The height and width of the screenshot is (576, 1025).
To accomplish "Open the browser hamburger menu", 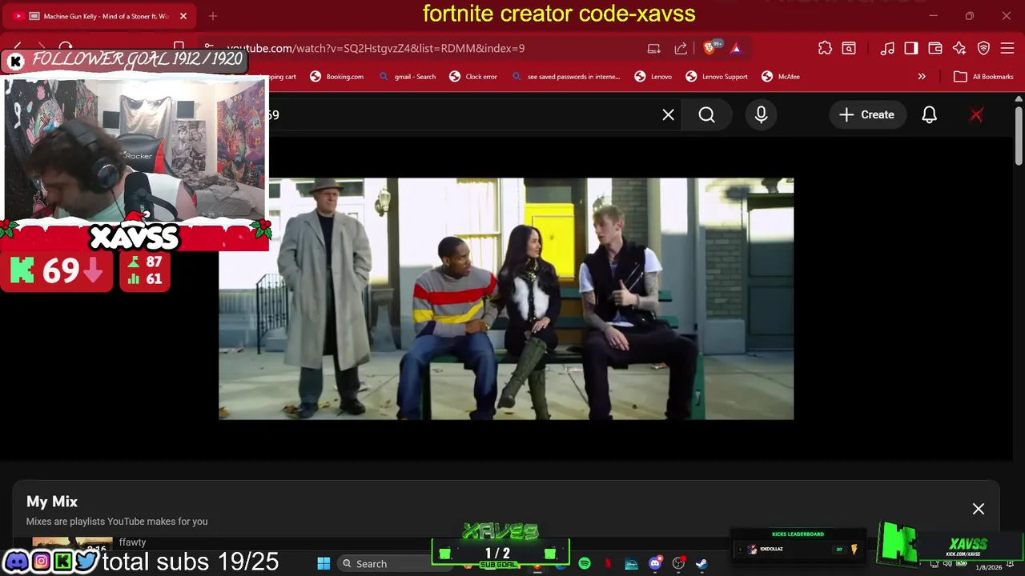I will click(1008, 48).
